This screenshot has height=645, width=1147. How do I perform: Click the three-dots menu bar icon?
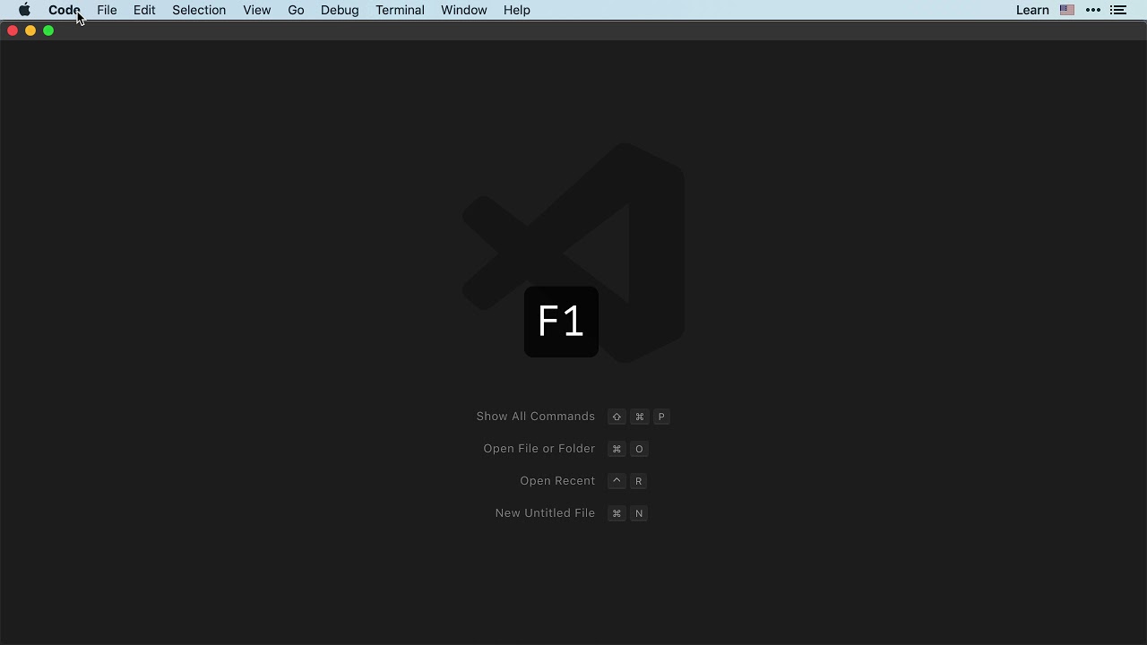1093,10
